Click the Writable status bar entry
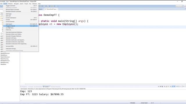186x104 pixels. pos(133,103)
